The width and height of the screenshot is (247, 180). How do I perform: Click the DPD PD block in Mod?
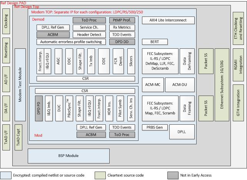[x=38, y=108]
